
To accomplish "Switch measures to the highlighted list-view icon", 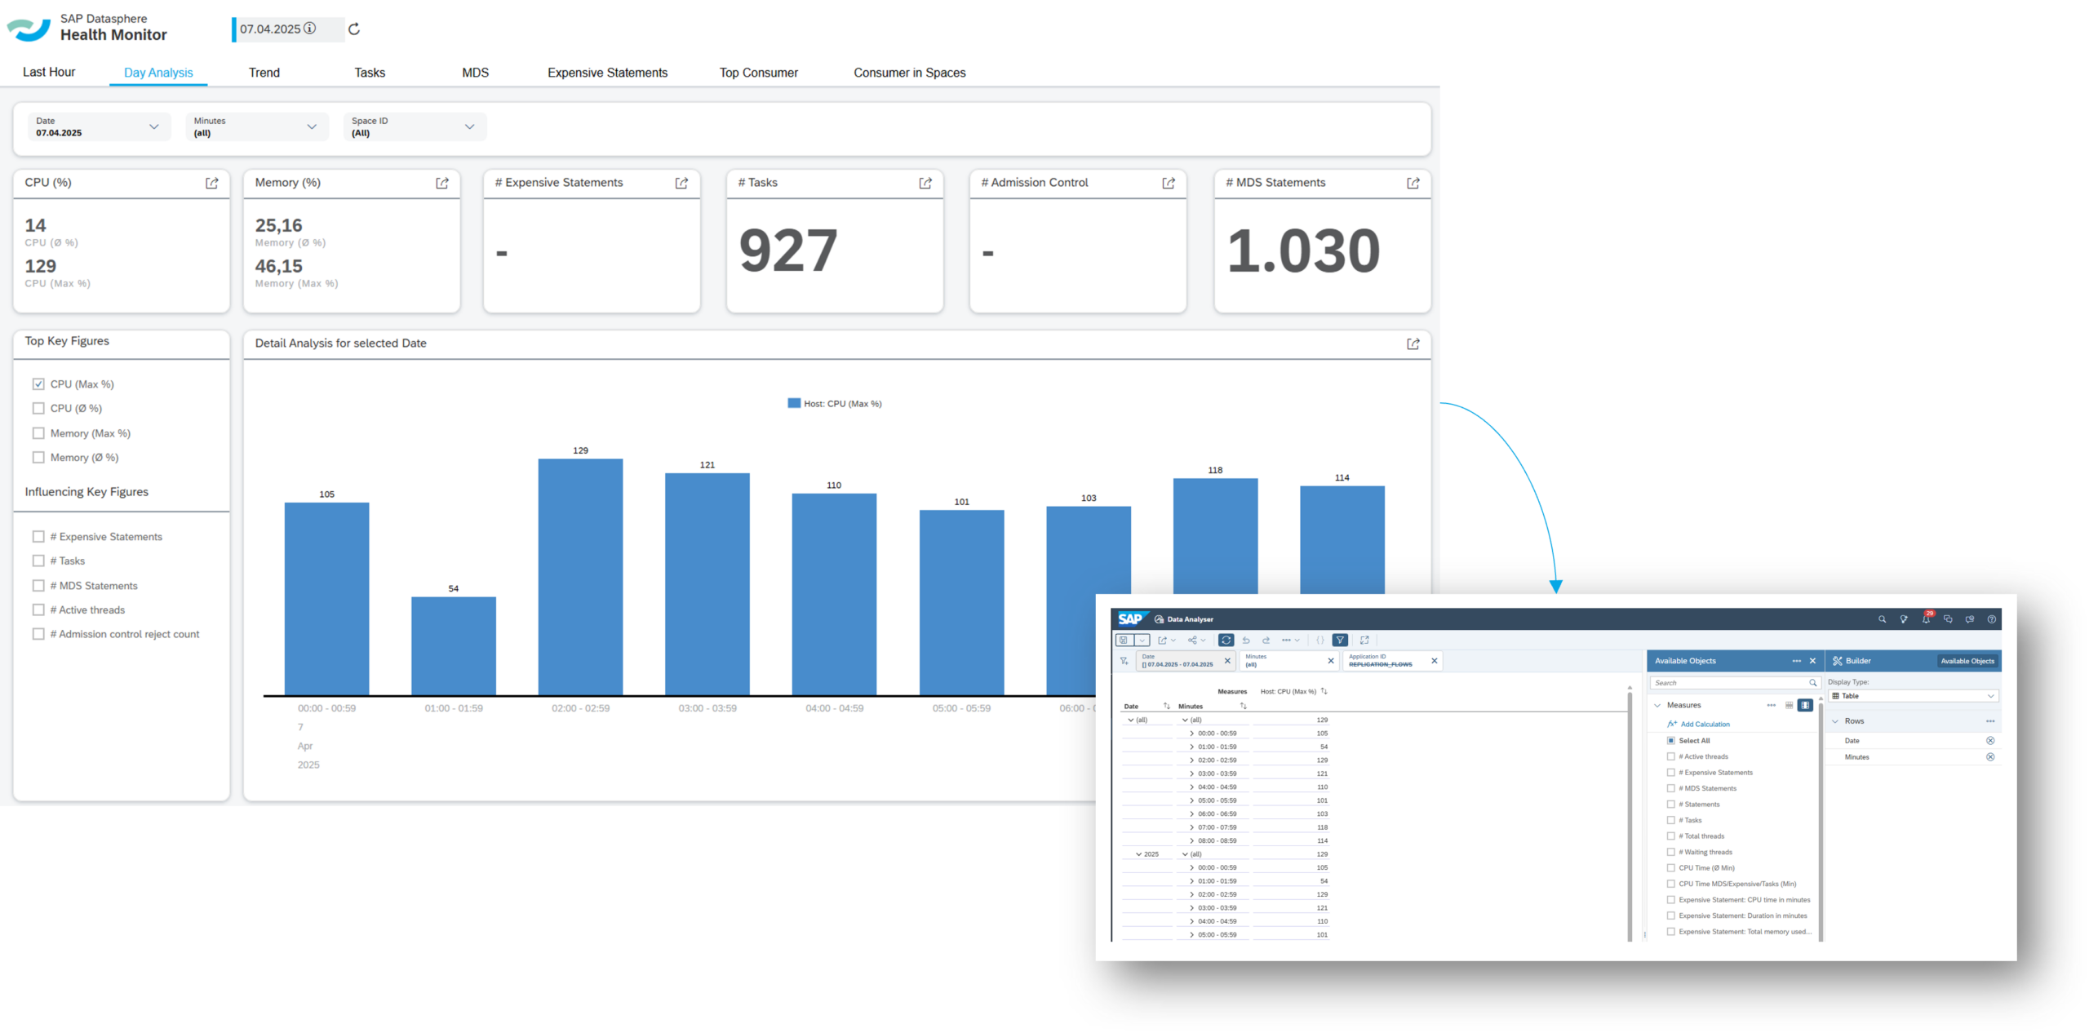I will (x=1805, y=705).
